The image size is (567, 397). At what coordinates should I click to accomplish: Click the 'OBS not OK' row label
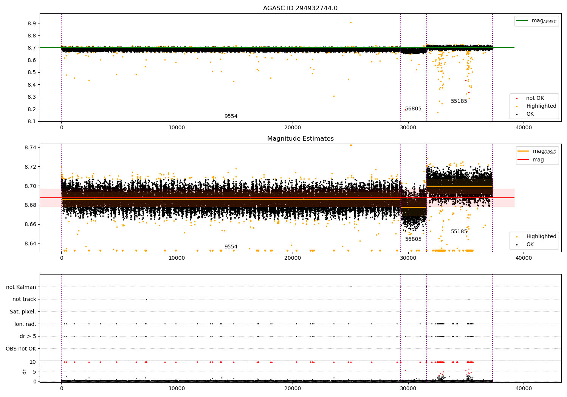coord(21,349)
